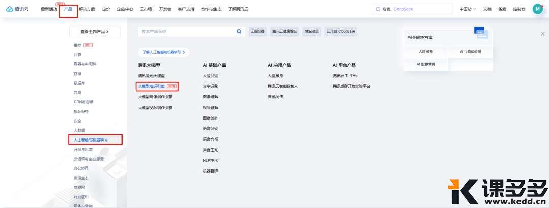Viewport: 549px width, 208px height.
Task: Open 腾讯混元大模型 product
Action: (151, 76)
